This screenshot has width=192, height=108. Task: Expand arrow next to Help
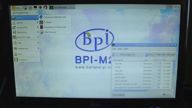click(x=38, y=43)
